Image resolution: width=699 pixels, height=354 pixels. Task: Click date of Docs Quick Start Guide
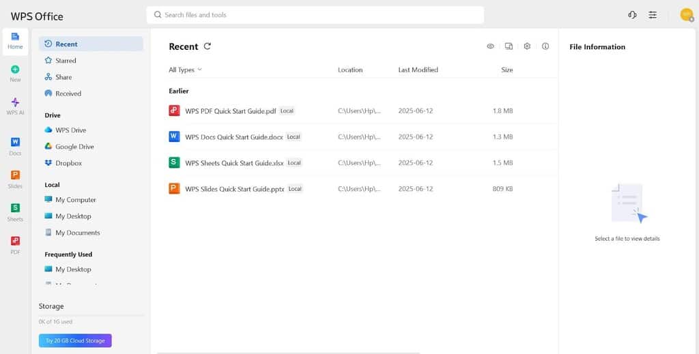[x=416, y=136]
